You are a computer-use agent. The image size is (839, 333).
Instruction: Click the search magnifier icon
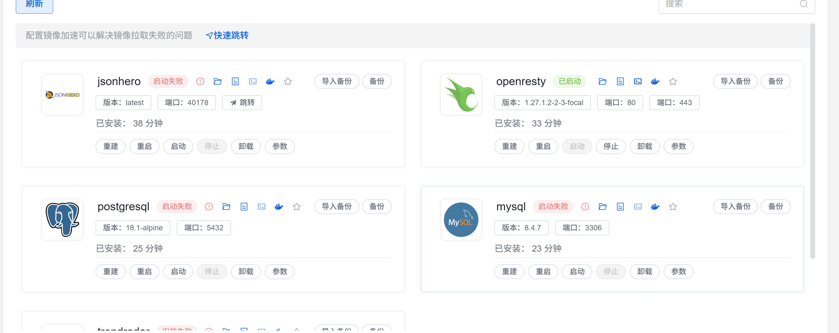(x=804, y=4)
